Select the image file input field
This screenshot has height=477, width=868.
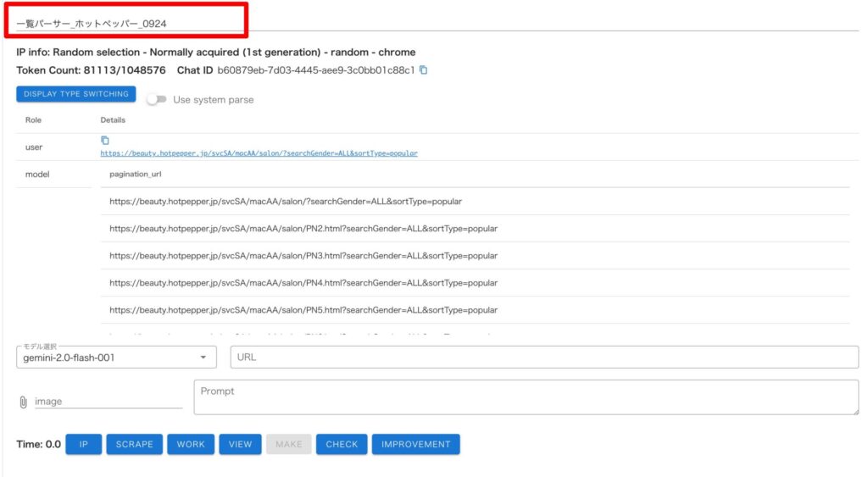[108, 402]
